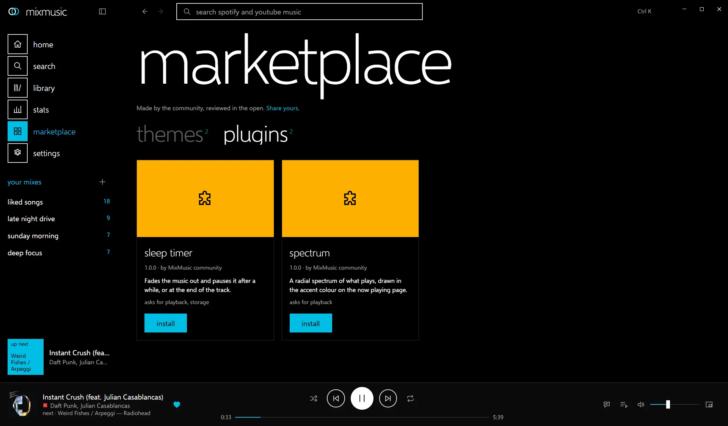Go back with the left arrow
Screen dimensions: 728x426
point(145,11)
